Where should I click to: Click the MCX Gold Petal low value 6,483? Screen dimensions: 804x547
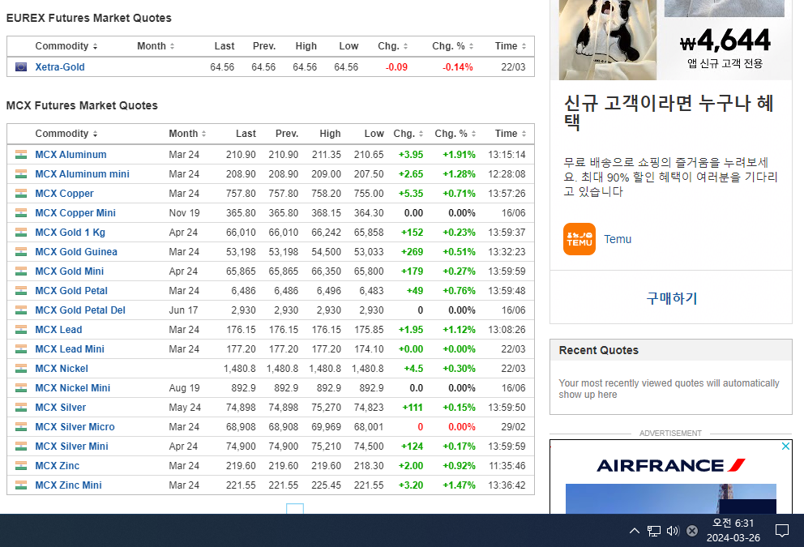371,291
